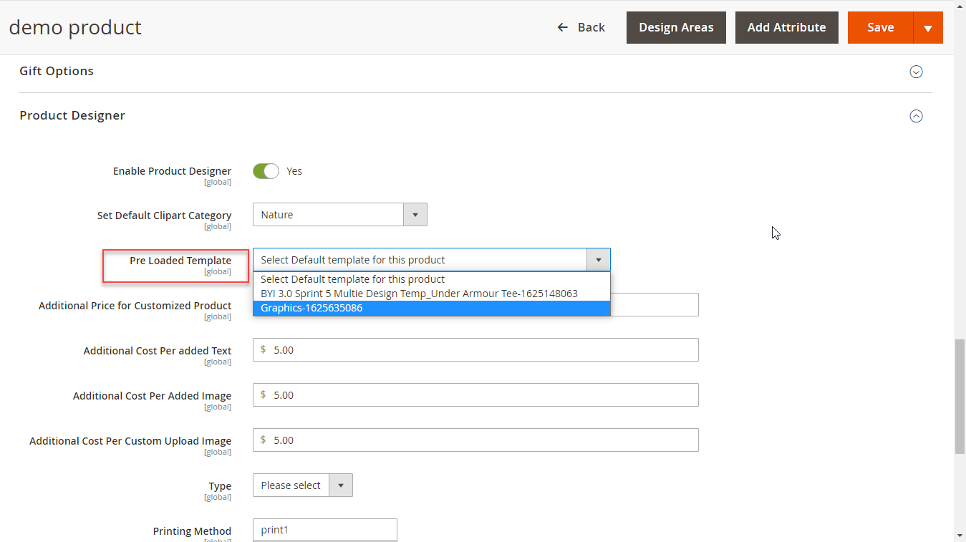The height and width of the screenshot is (542, 966).
Task: Disable the Enable Product Designer toggle
Action: pyautogui.click(x=266, y=171)
